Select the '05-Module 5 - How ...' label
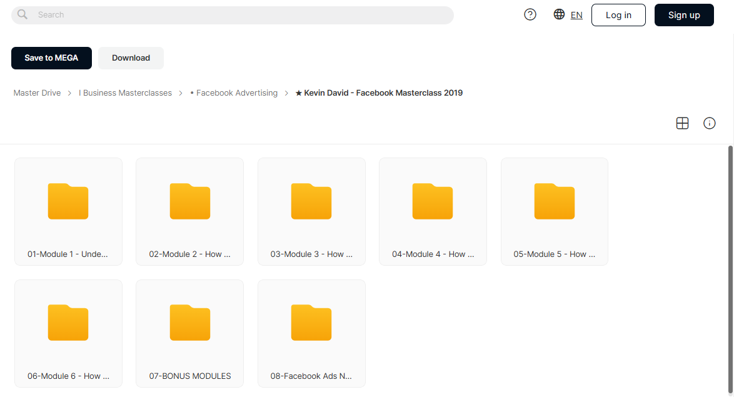The image size is (734, 397). tap(554, 254)
